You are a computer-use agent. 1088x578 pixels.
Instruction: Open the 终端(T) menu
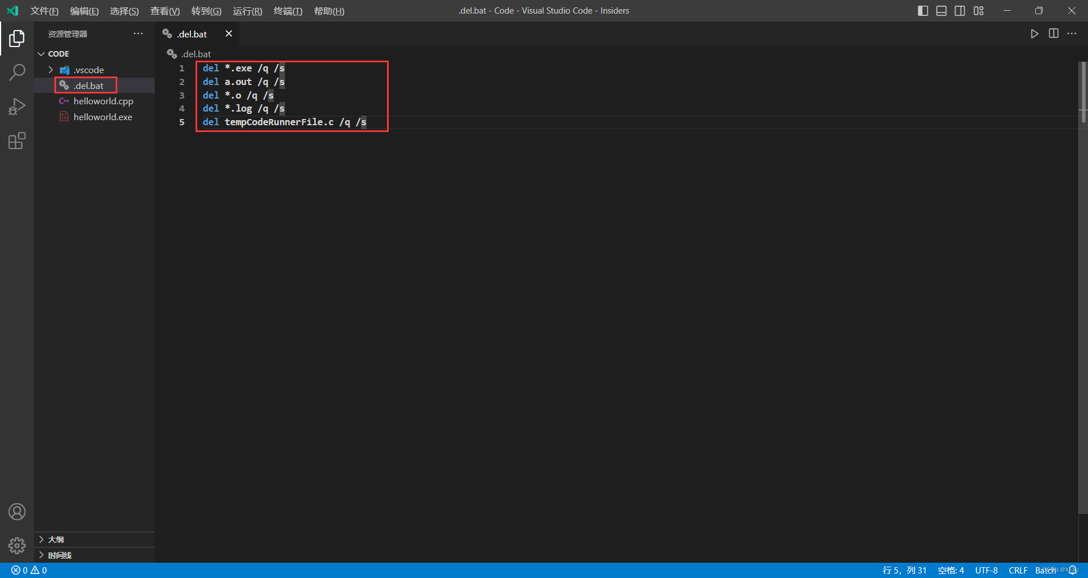point(288,11)
